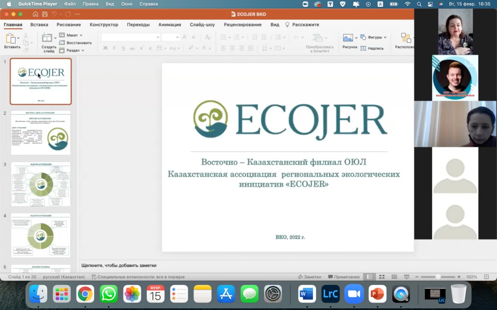Toggle the Заметки notes pane
This screenshot has height=310, width=497.
click(309, 277)
